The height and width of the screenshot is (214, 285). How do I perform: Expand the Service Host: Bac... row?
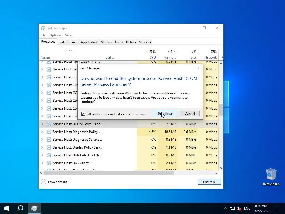[x=42, y=69]
